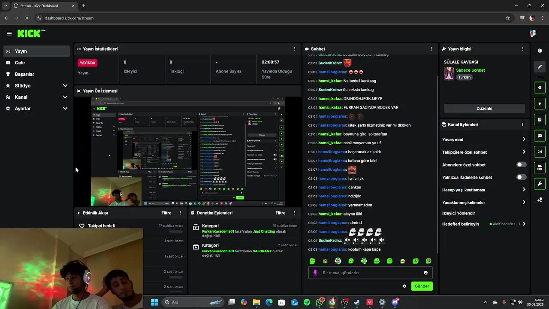This screenshot has width=549, height=309.
Task: Click the Turkish language tag
Action: 465,77
